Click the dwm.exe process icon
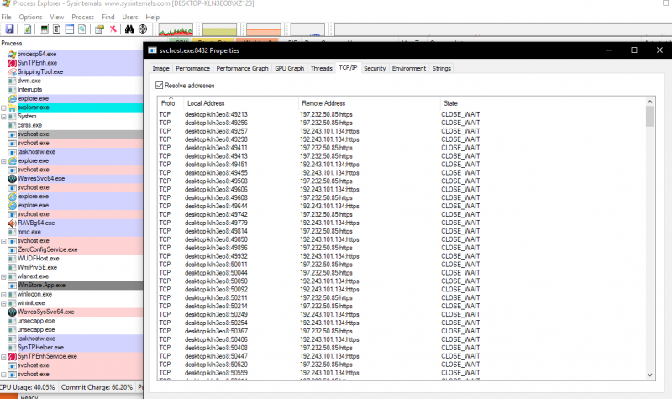The width and height of the screenshot is (672, 399). pyautogui.click(x=12, y=81)
